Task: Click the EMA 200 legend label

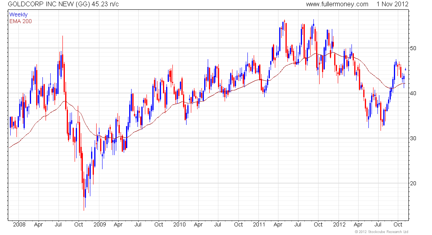Action: [x=21, y=21]
